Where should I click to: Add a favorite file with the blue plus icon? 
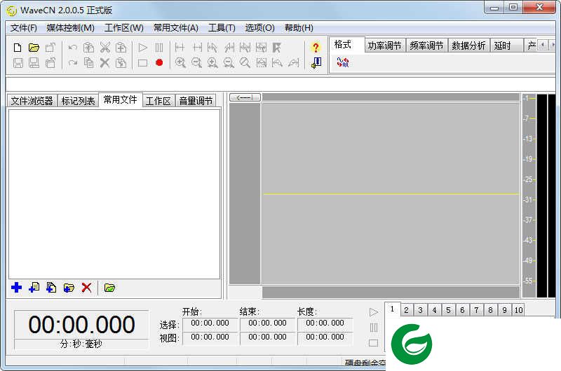[16, 288]
